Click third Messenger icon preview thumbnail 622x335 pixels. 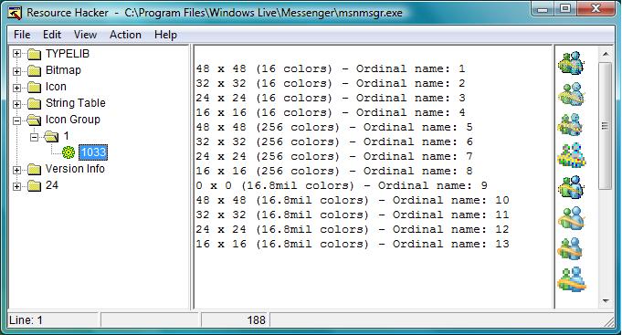571,124
